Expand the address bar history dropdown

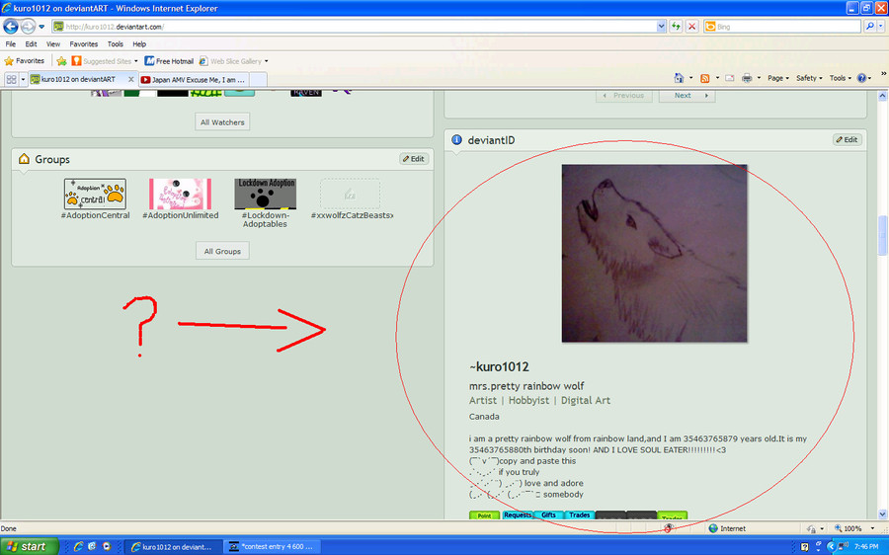tap(661, 27)
